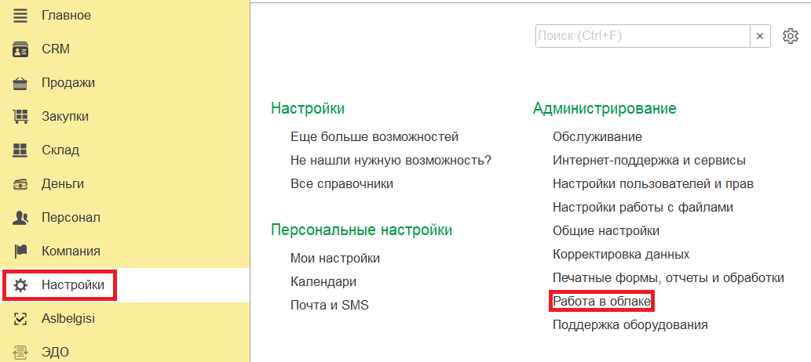Open the ЭДО sidebar section

point(55,352)
